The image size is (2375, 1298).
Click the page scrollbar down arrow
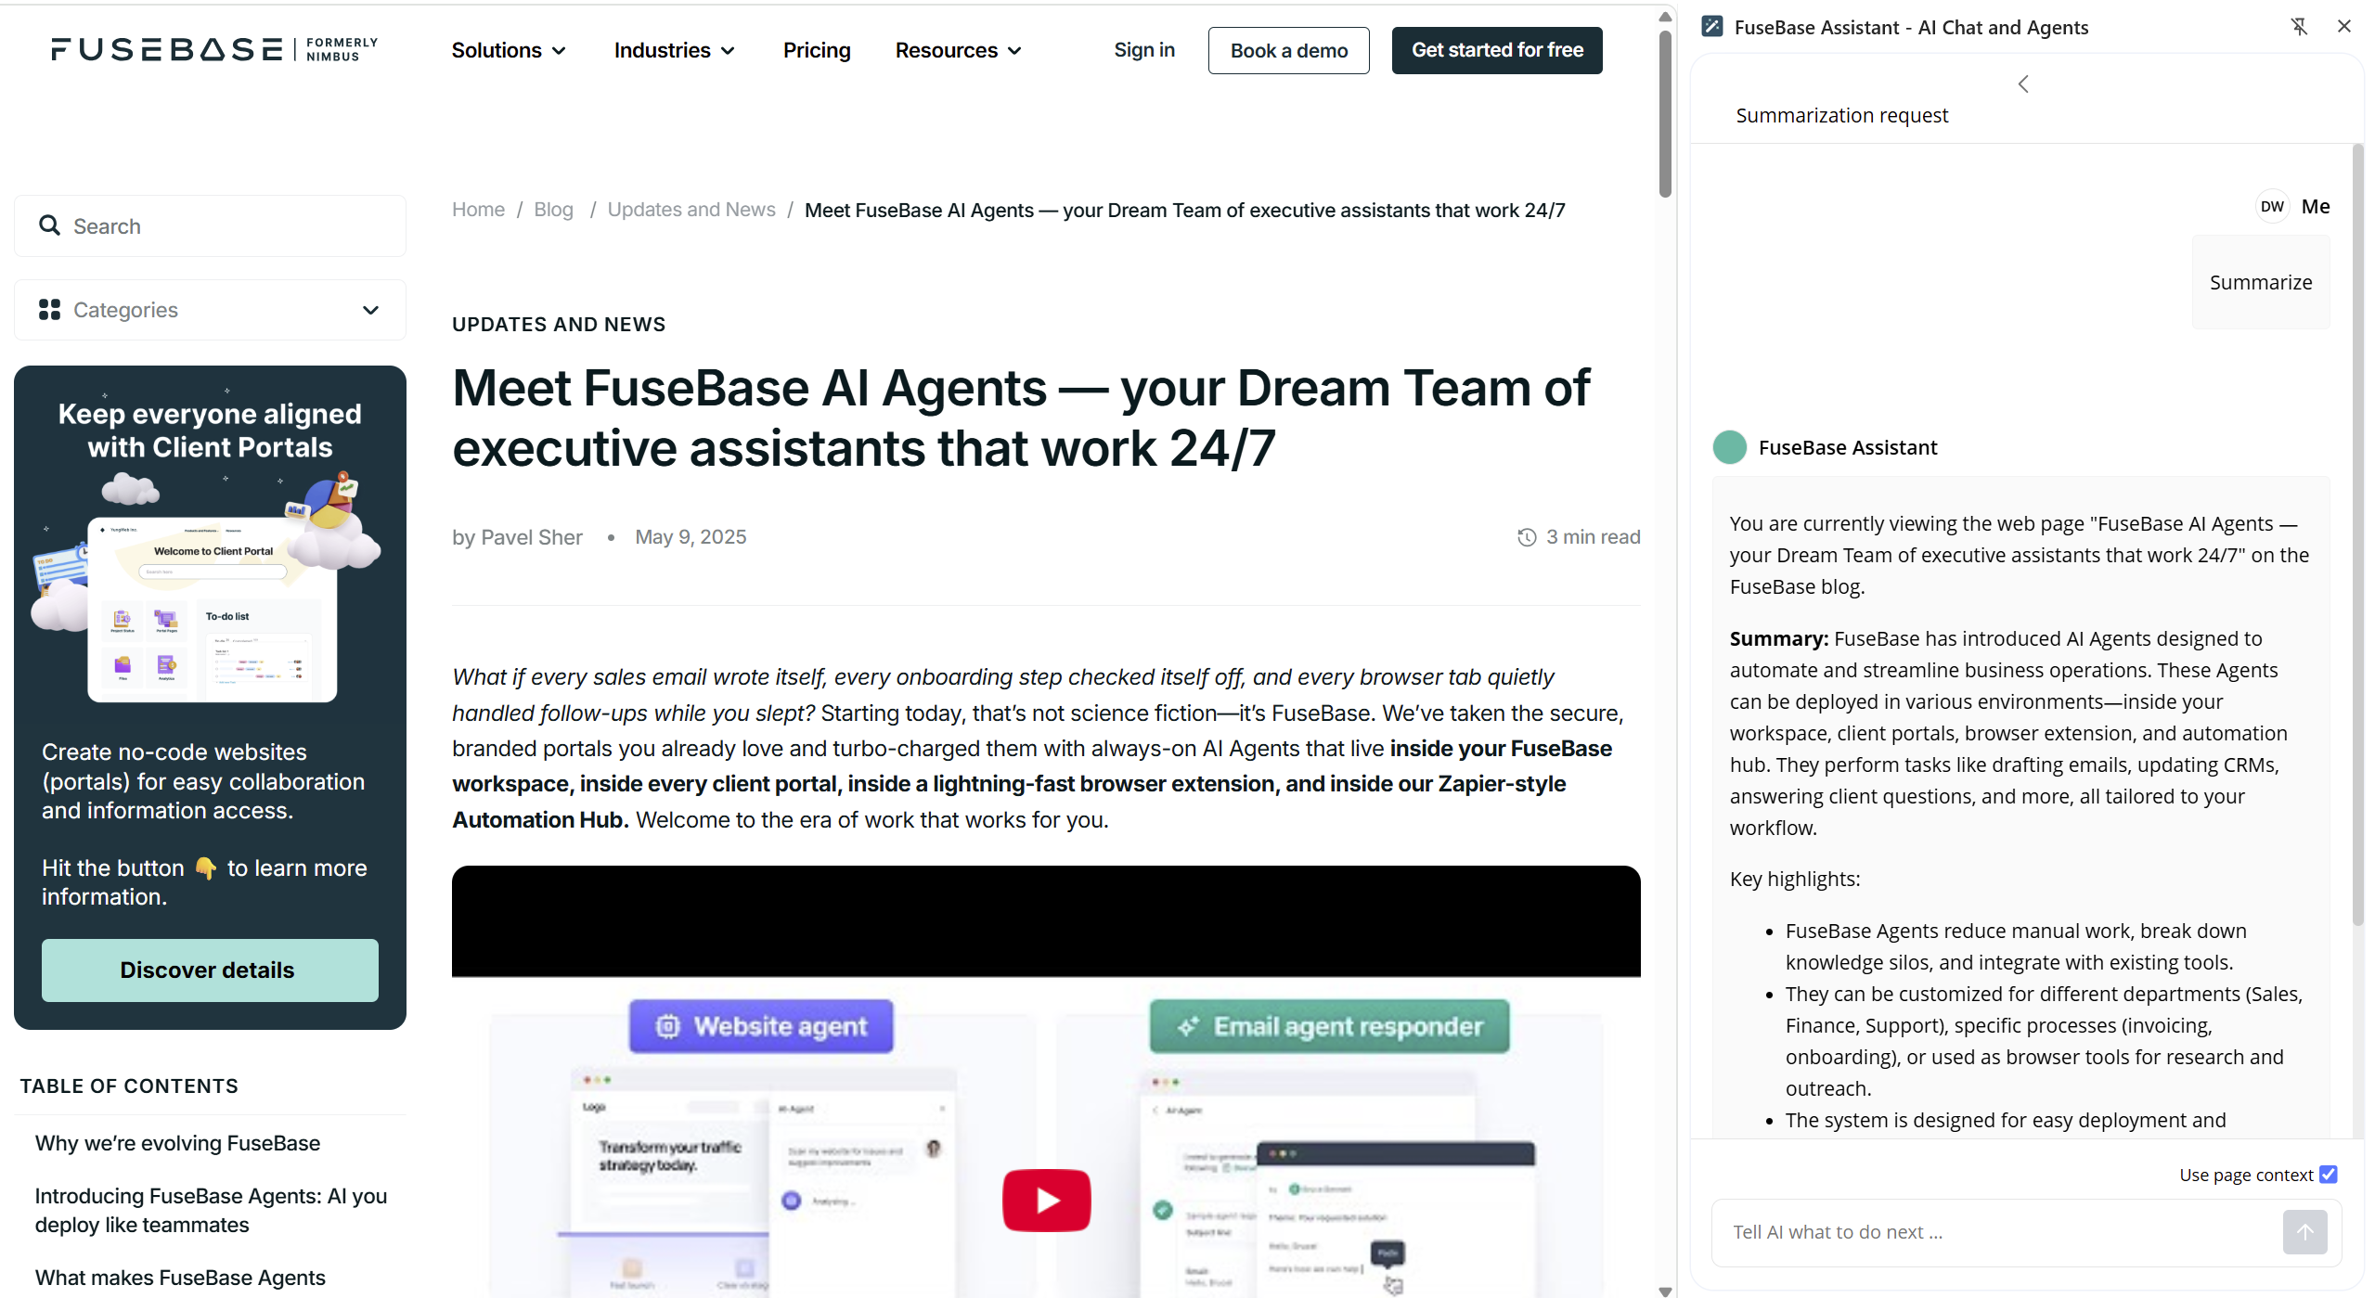pos(1665,1290)
